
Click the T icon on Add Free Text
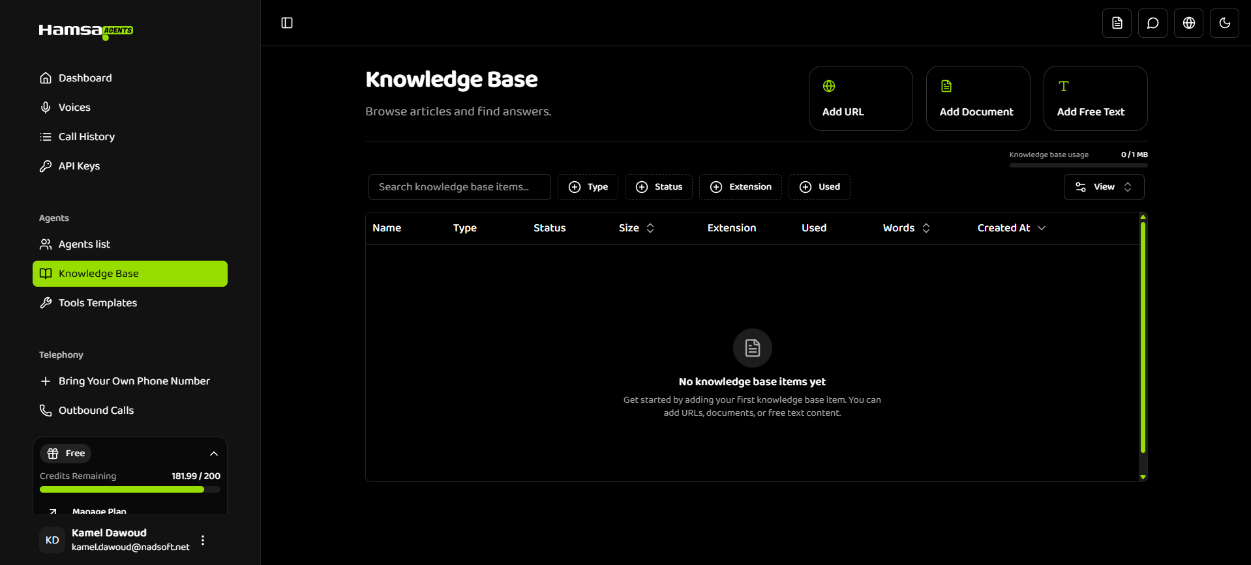pos(1064,86)
